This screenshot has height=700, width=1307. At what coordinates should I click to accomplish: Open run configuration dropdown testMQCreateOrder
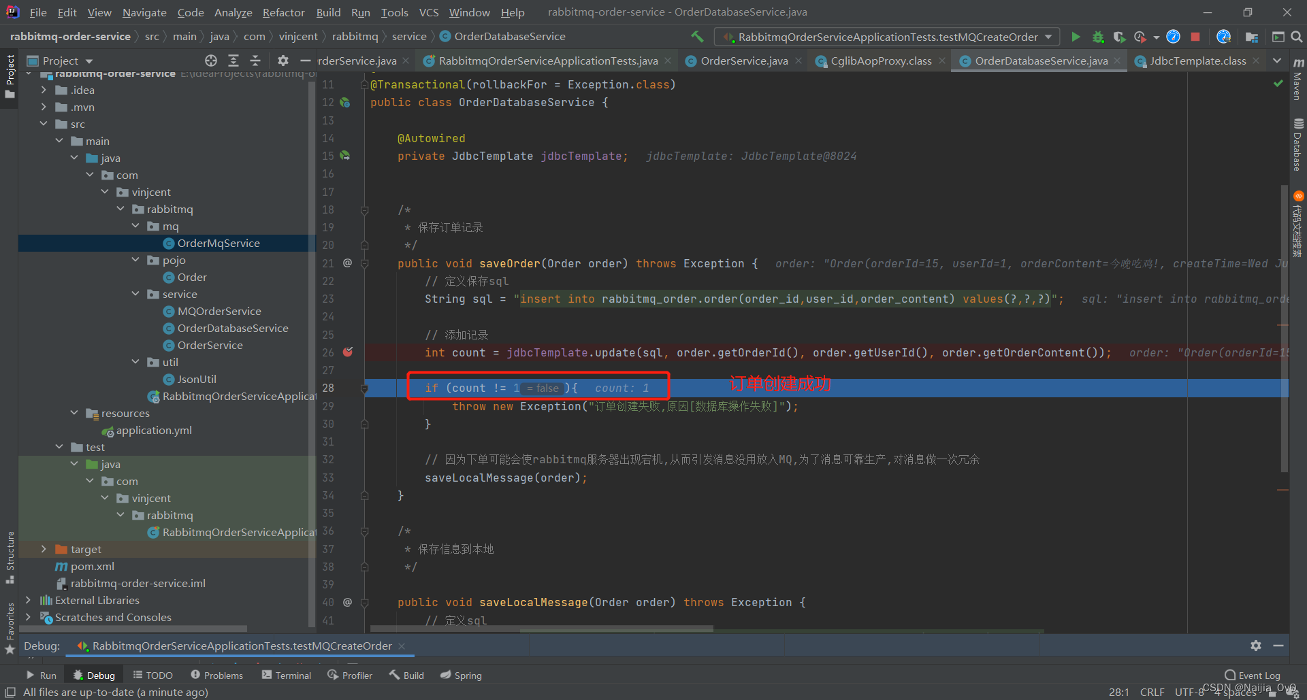pos(887,37)
